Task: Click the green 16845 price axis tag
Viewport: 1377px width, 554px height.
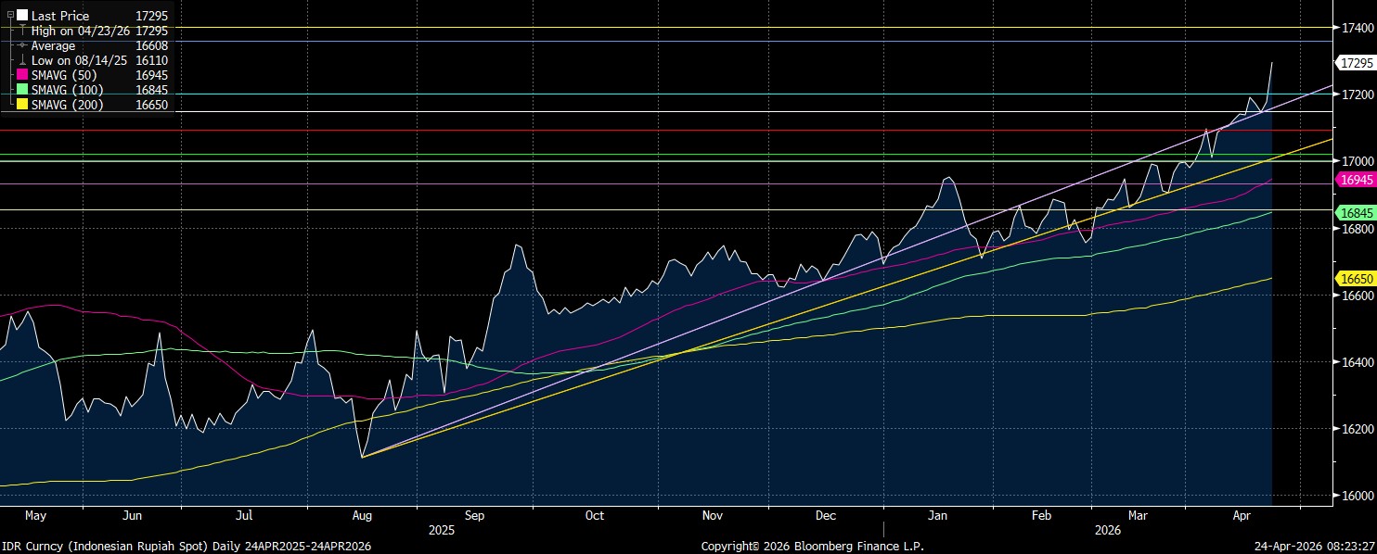Action: (x=1356, y=213)
